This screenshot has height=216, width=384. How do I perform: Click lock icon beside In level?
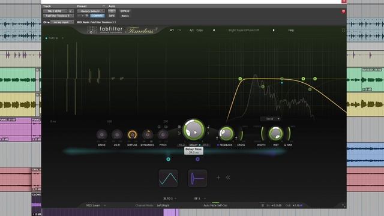(x=263, y=205)
